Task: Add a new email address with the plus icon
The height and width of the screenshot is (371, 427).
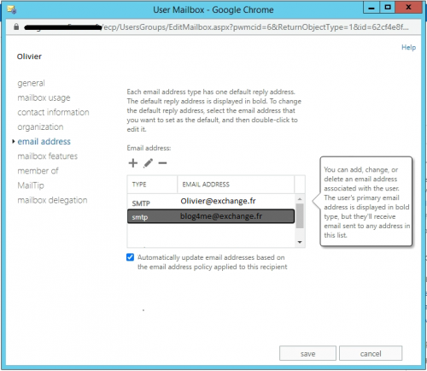Action: click(133, 163)
